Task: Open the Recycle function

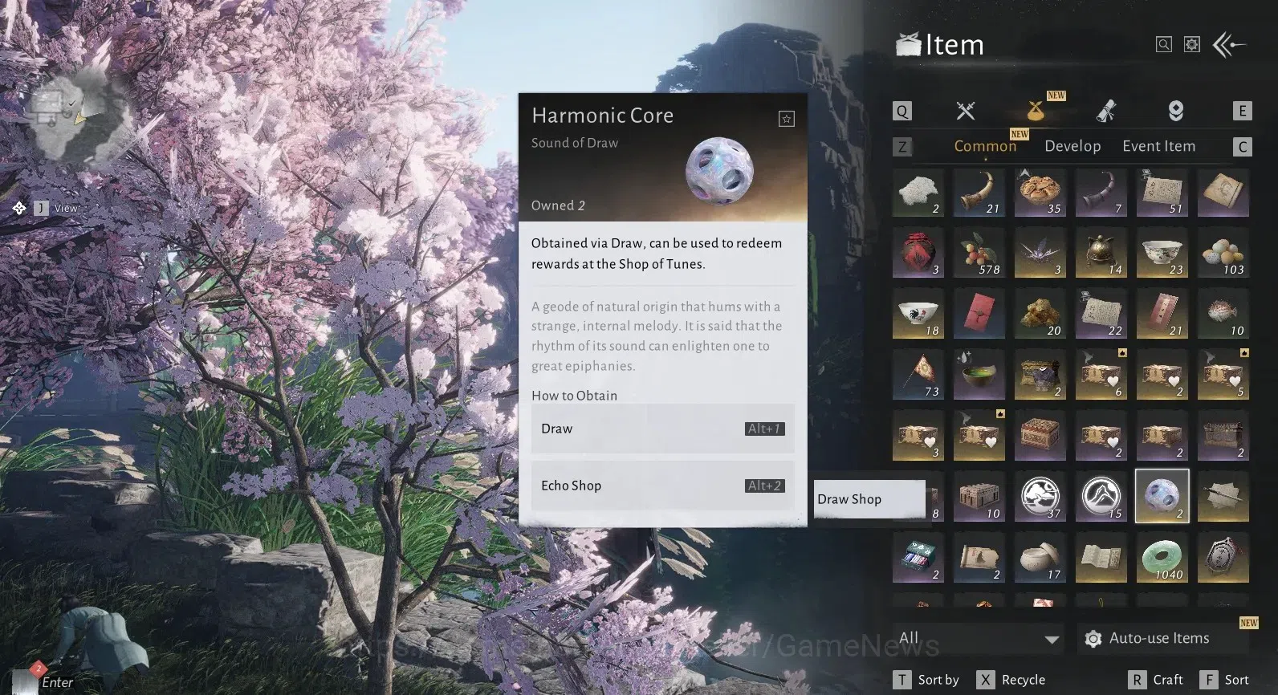Action: (x=1011, y=680)
